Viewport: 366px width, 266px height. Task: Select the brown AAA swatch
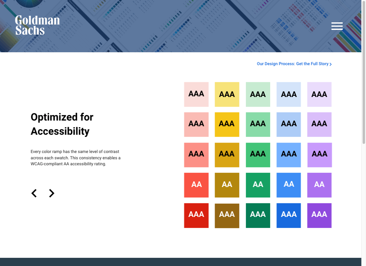(227, 216)
